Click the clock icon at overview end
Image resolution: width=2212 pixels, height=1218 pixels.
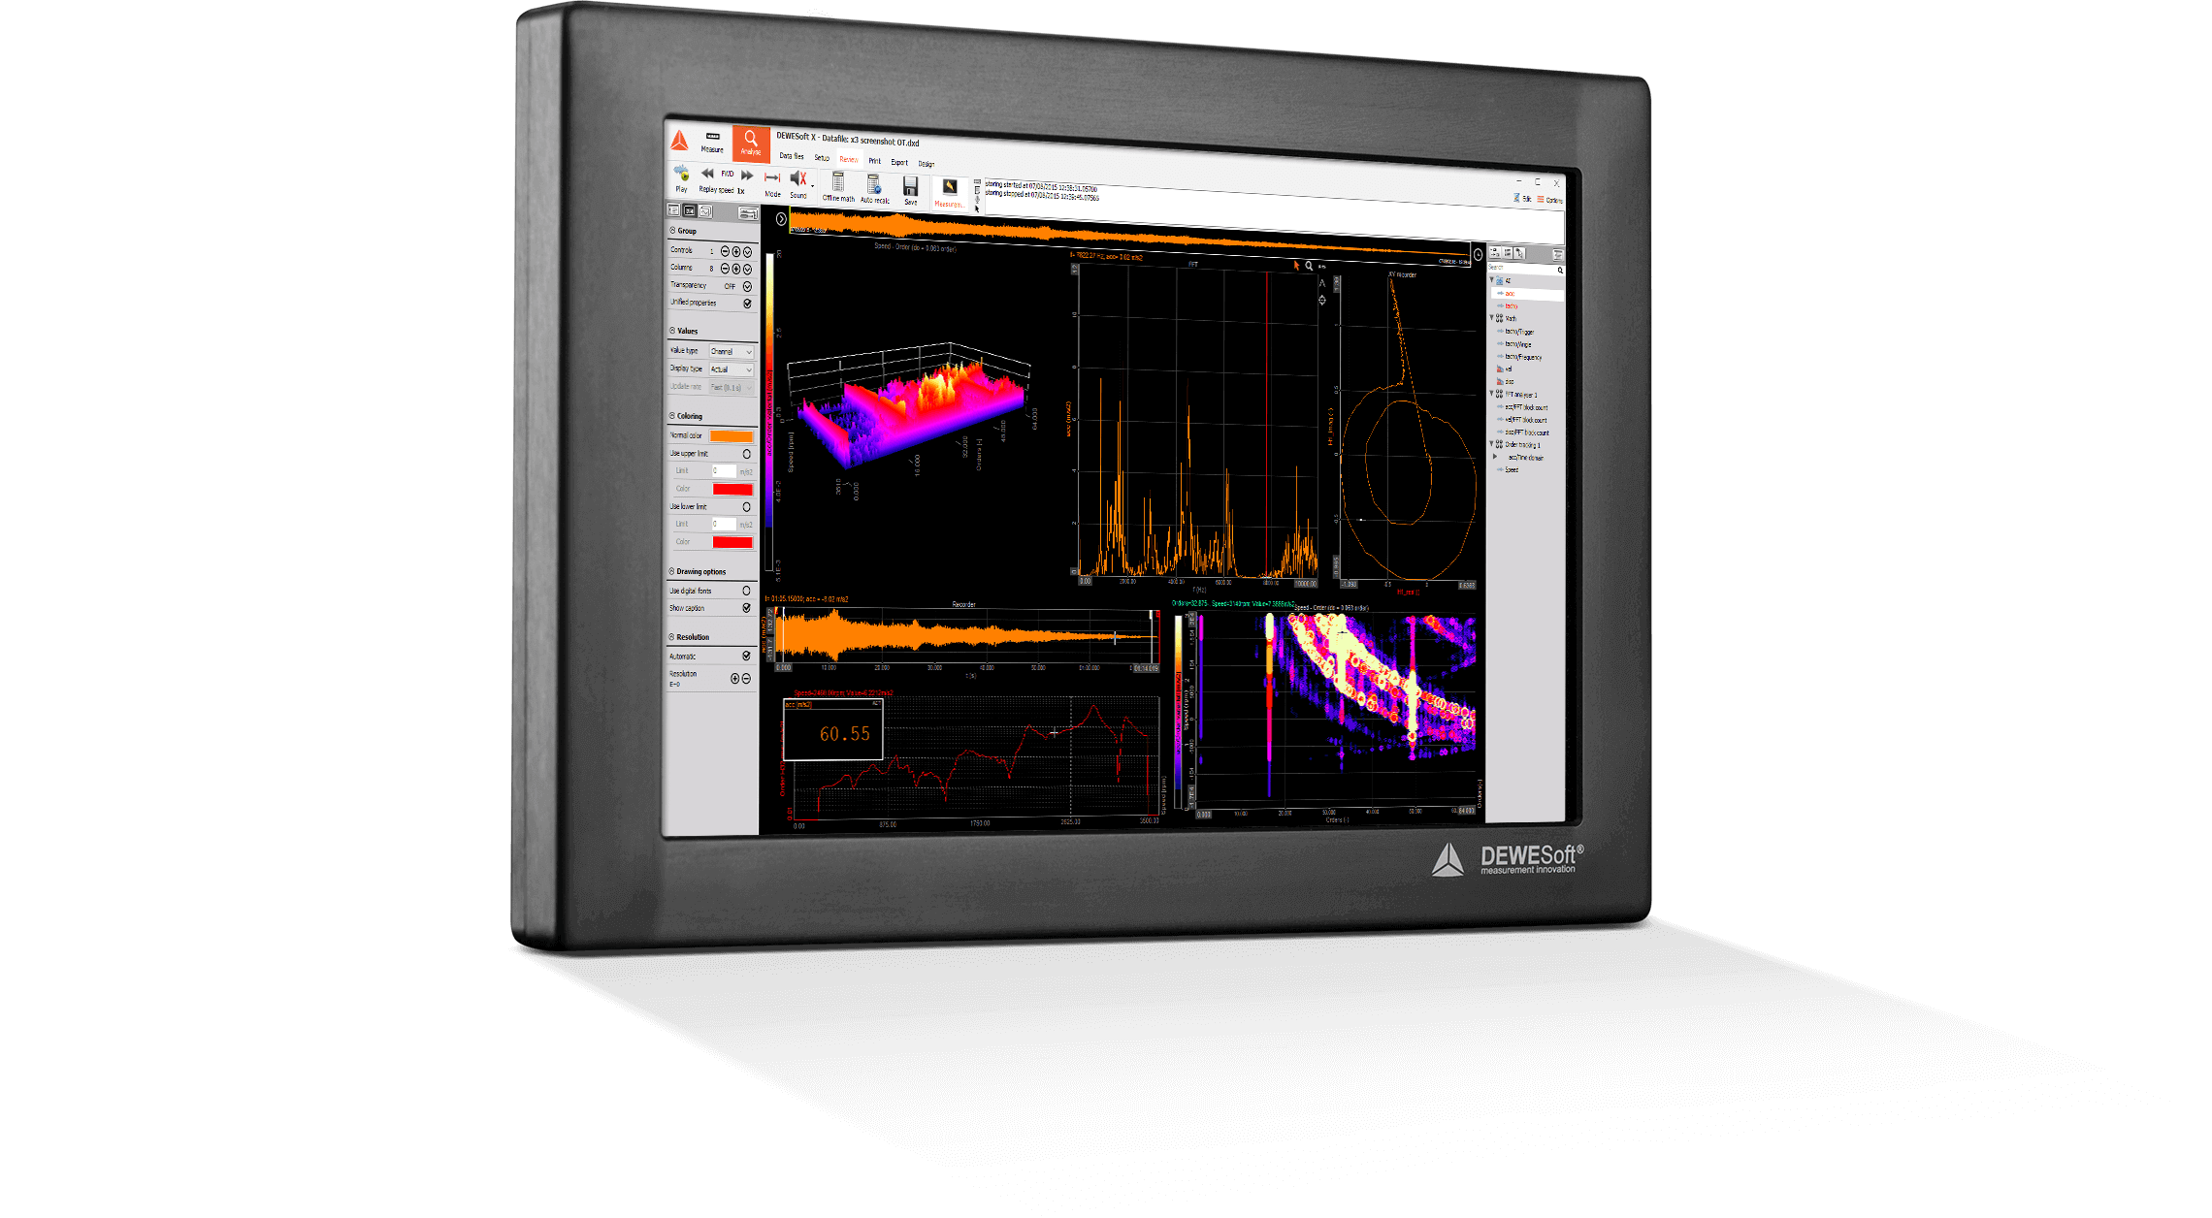[1478, 255]
